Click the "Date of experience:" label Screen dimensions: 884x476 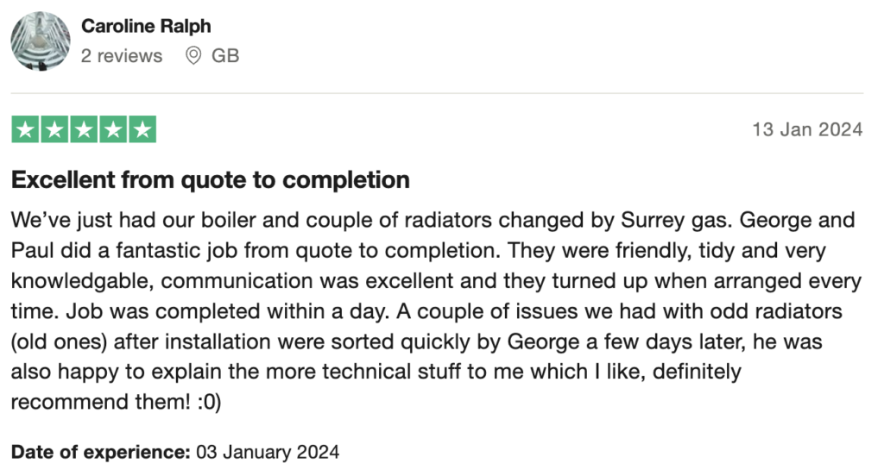coord(99,451)
